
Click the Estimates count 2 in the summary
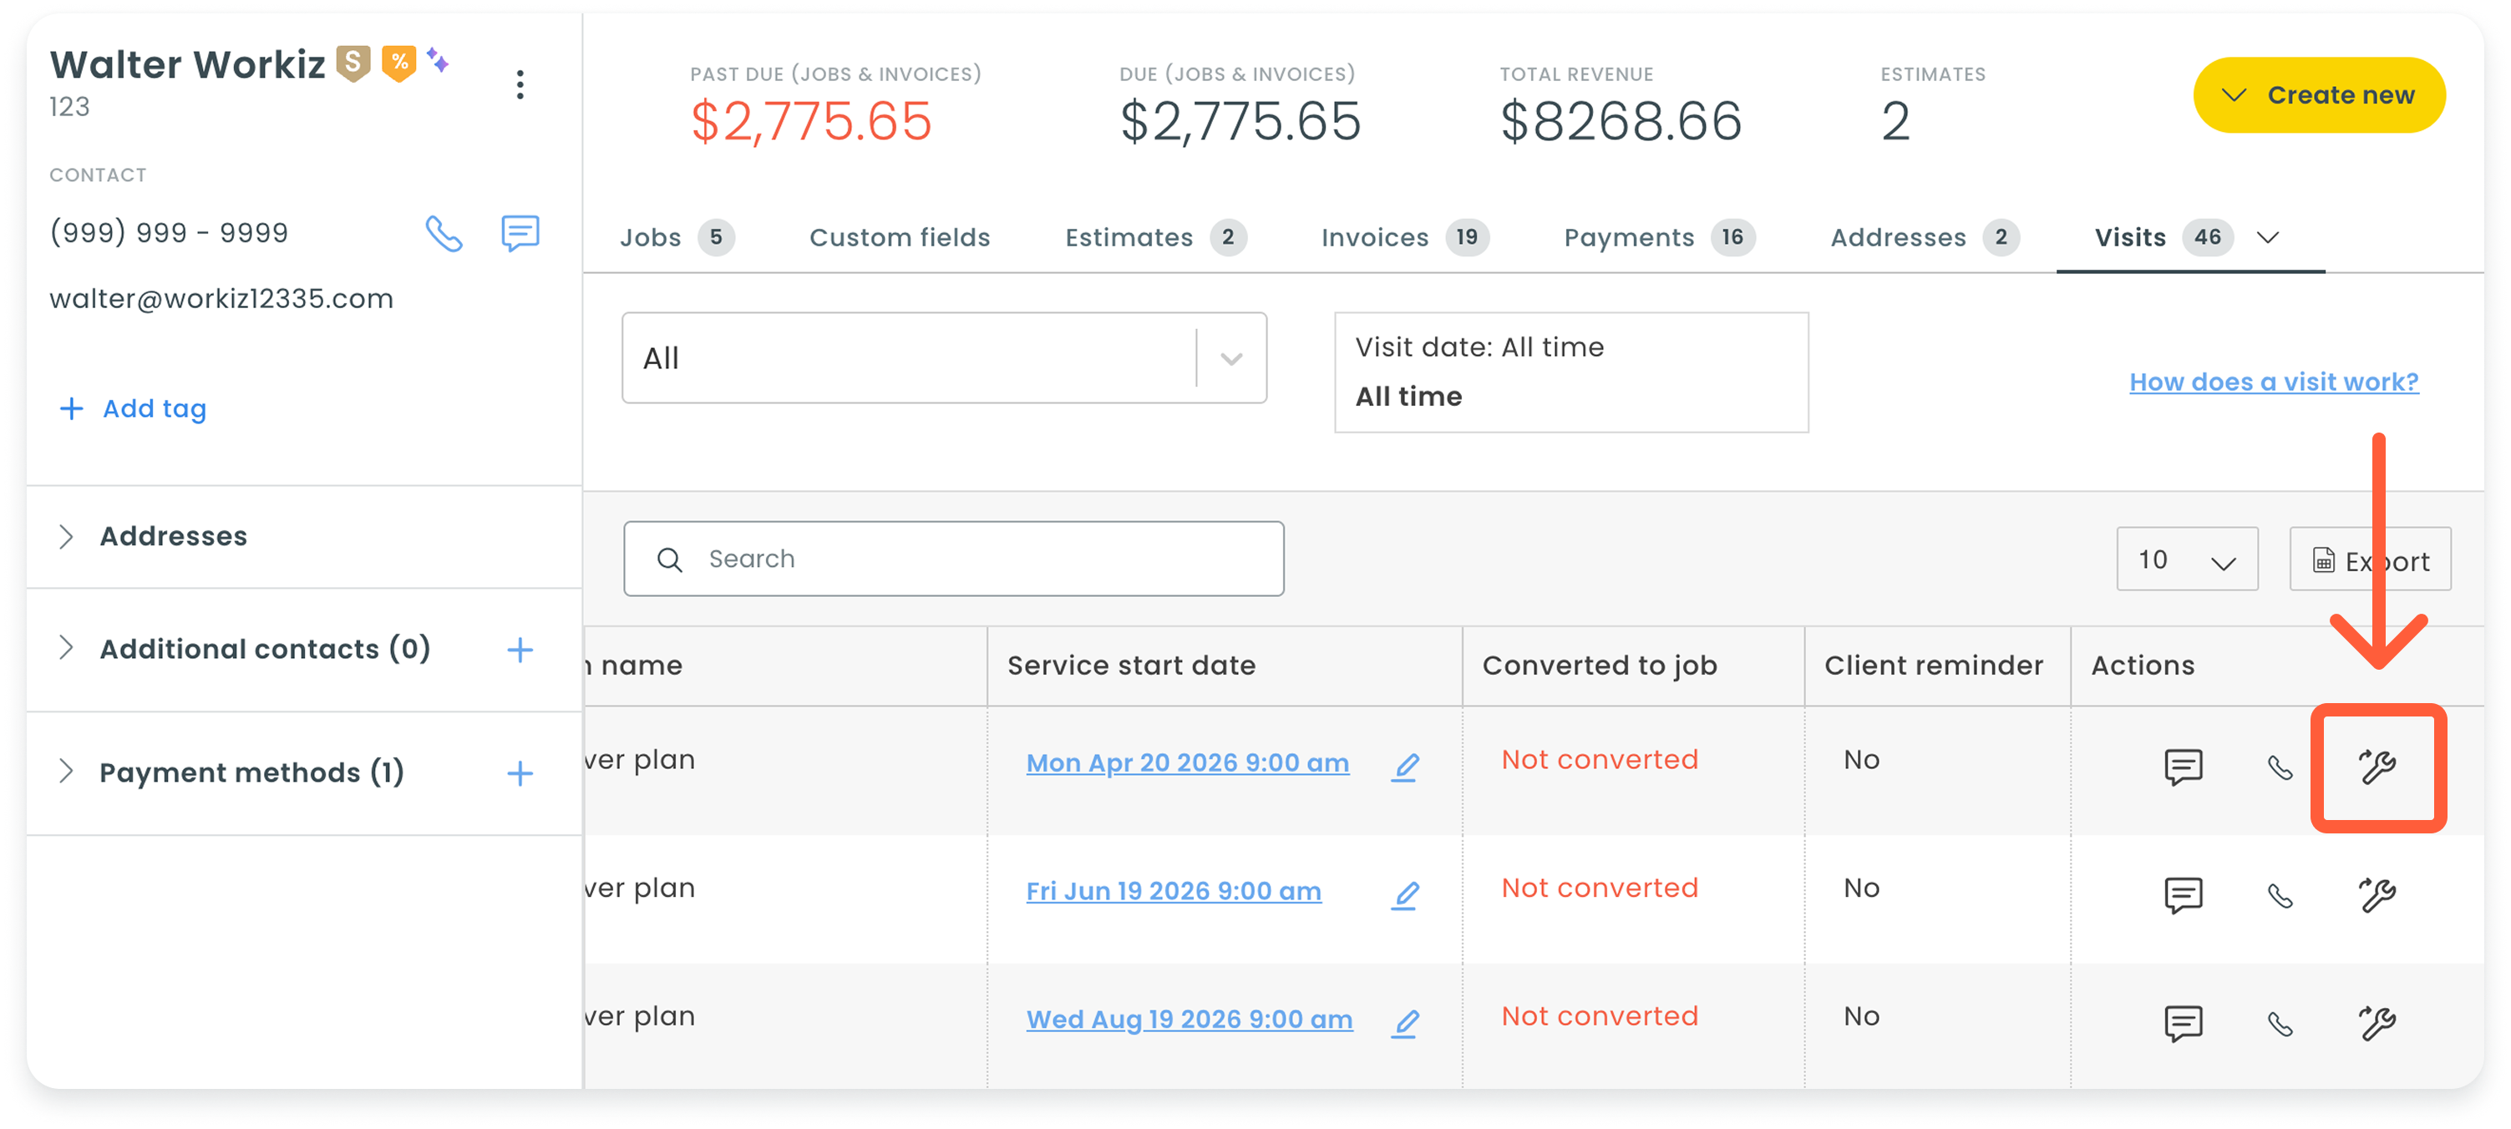pos(1895,122)
